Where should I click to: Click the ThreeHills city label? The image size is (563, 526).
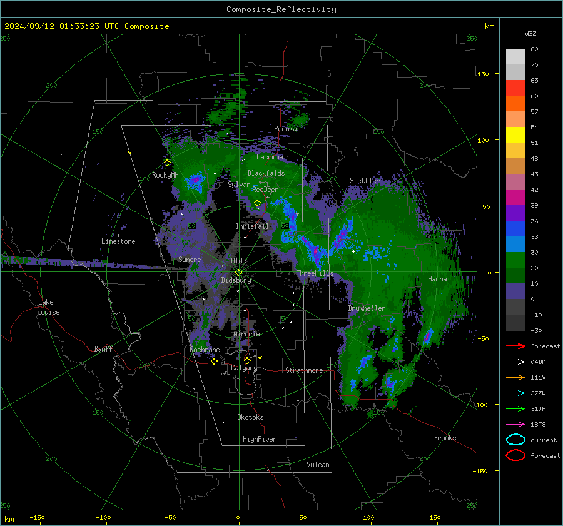click(x=315, y=273)
